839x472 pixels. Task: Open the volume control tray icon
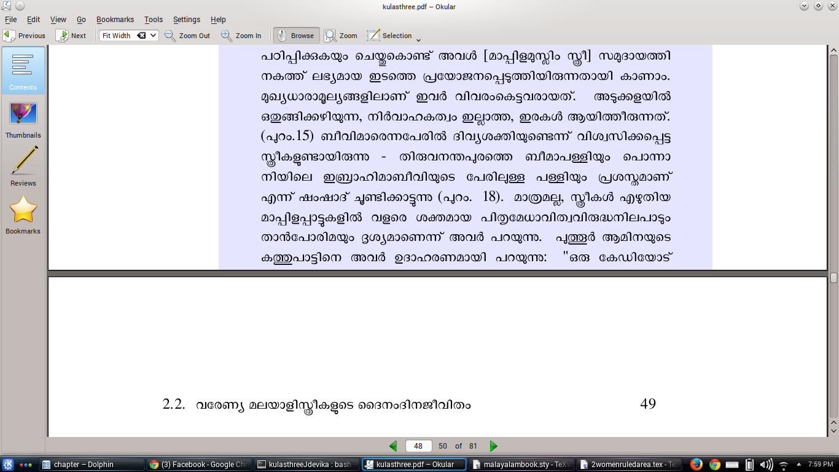click(766, 465)
